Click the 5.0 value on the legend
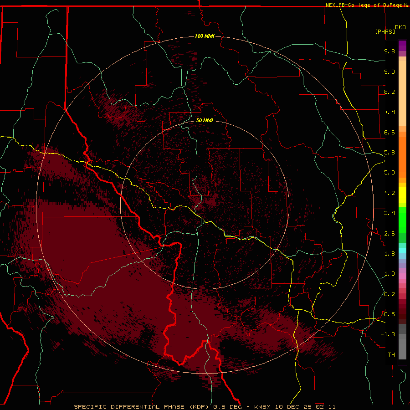The width and height of the screenshot is (410, 410). point(389,173)
